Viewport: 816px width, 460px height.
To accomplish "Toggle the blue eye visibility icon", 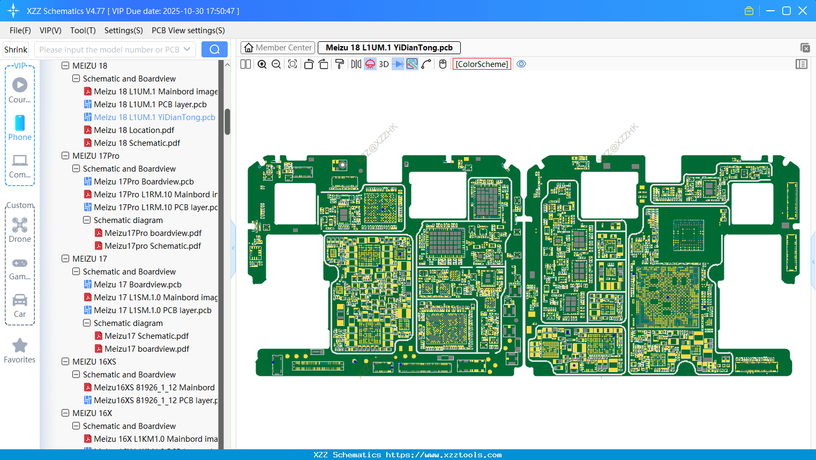I will 521,64.
